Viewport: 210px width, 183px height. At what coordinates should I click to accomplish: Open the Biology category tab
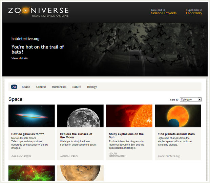(92, 87)
